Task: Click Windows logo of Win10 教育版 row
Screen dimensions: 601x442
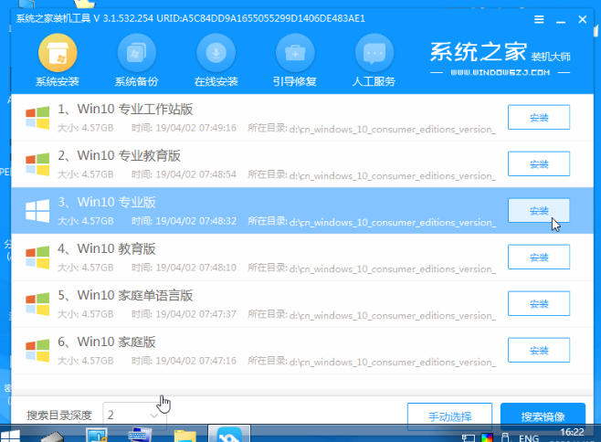Action: click(37, 258)
